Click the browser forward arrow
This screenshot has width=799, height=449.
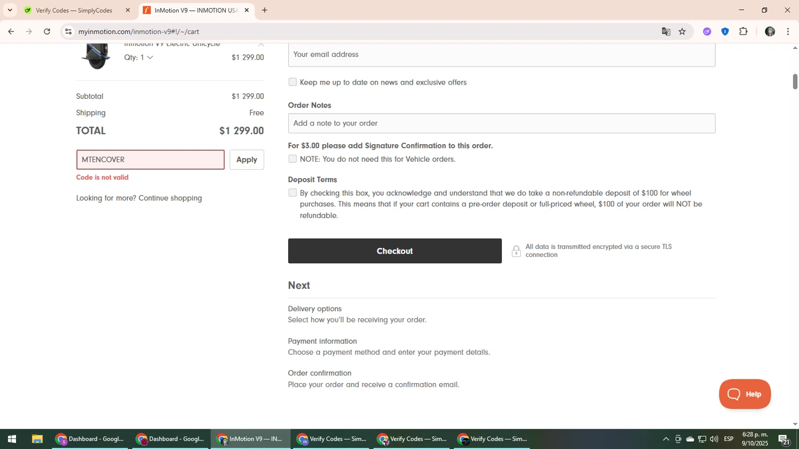[29, 32]
